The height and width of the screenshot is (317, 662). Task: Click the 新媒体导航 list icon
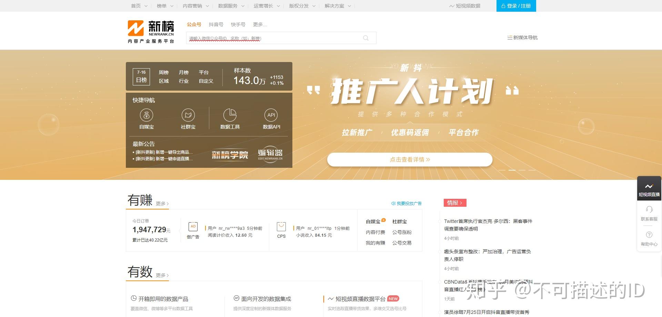coord(510,38)
